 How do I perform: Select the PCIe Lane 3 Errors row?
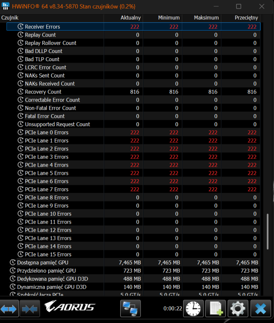(x=134, y=157)
